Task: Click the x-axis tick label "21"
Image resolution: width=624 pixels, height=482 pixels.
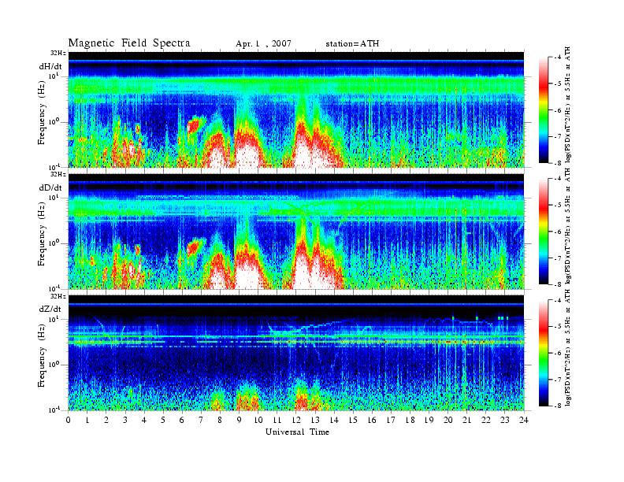Action: 466,420
